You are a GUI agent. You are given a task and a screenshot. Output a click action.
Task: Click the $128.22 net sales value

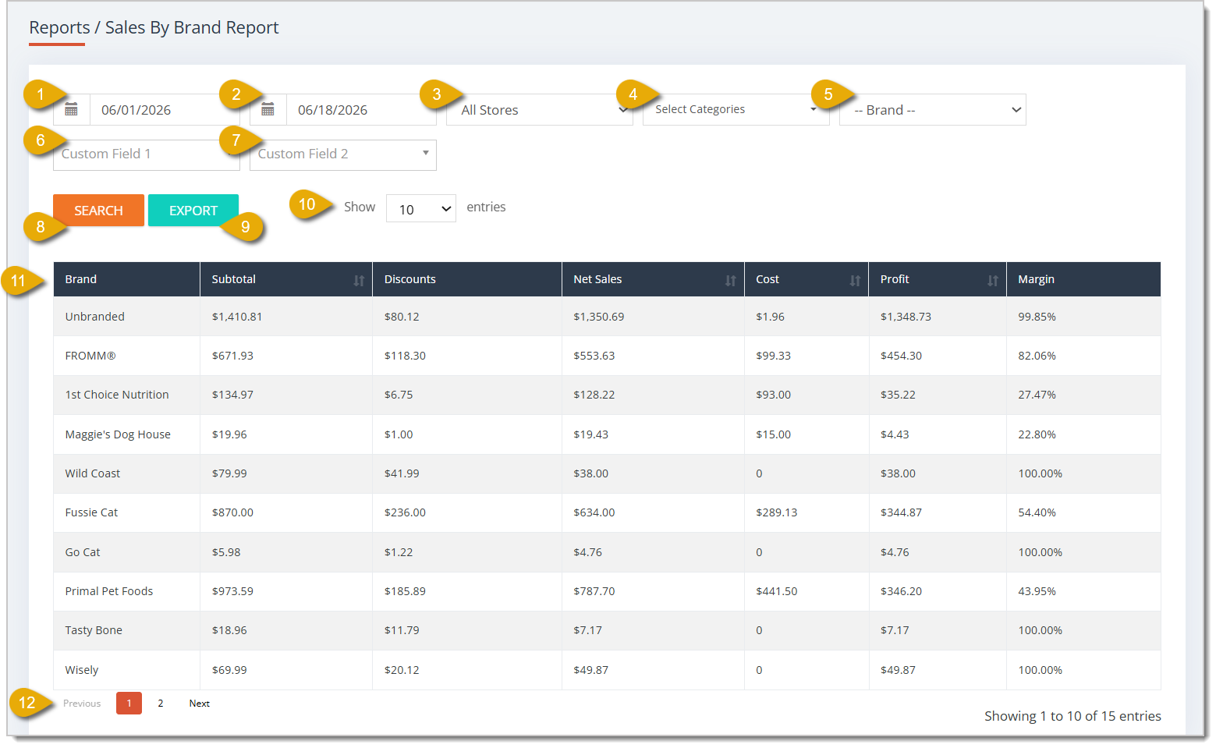point(594,395)
